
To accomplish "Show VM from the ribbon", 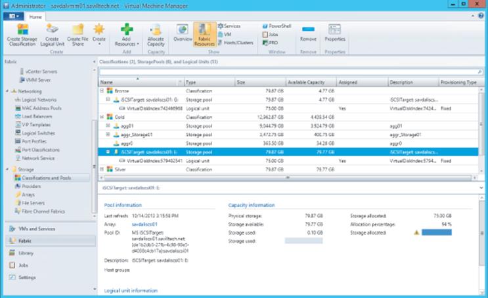I will [x=225, y=35].
